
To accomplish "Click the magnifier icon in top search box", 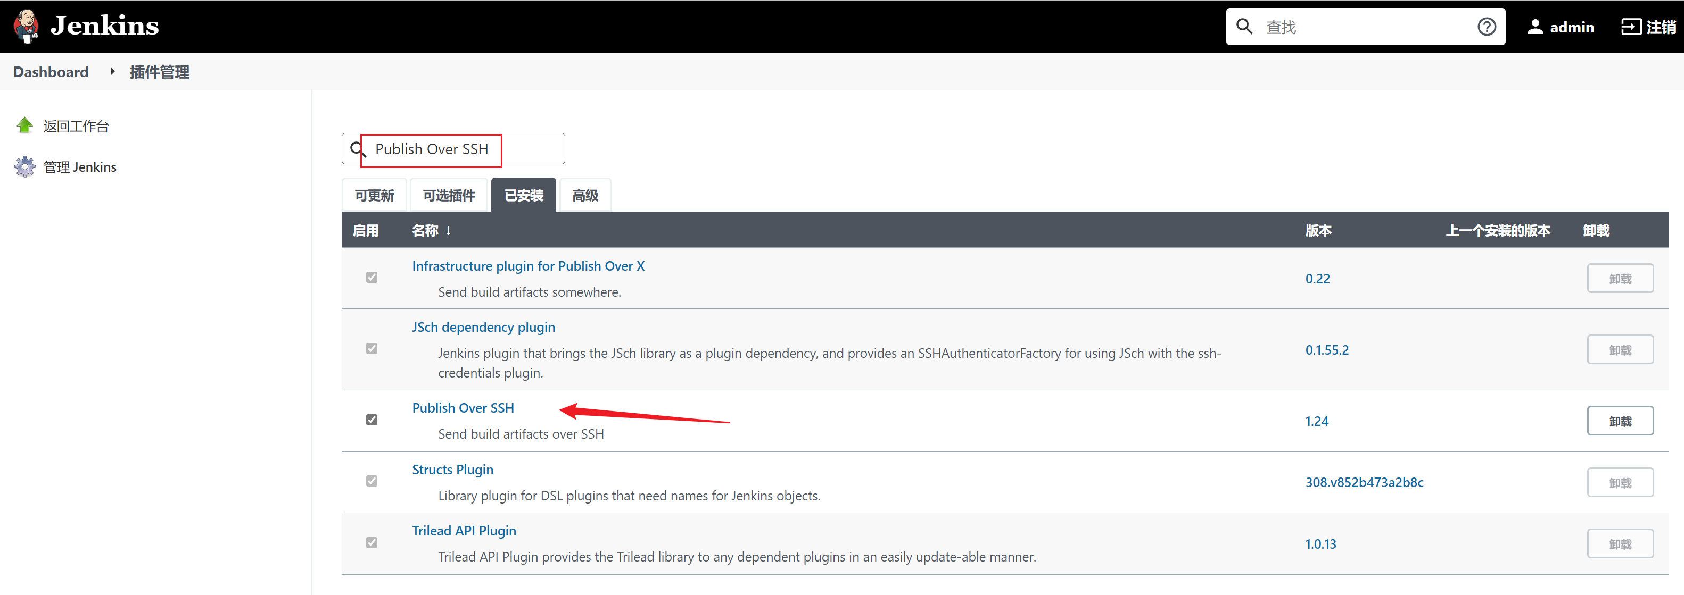I will [1244, 27].
